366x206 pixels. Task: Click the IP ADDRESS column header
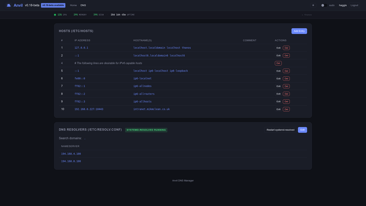click(x=83, y=40)
